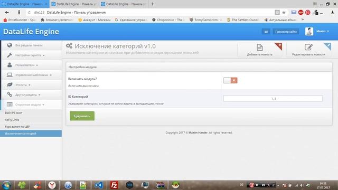Expand Настройки скрипта sidebar menu
This screenshot has width=338, height=190.
(x=30, y=55)
